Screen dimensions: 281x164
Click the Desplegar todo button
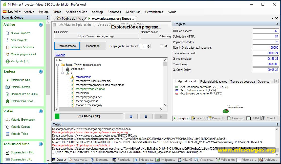[x=67, y=46]
